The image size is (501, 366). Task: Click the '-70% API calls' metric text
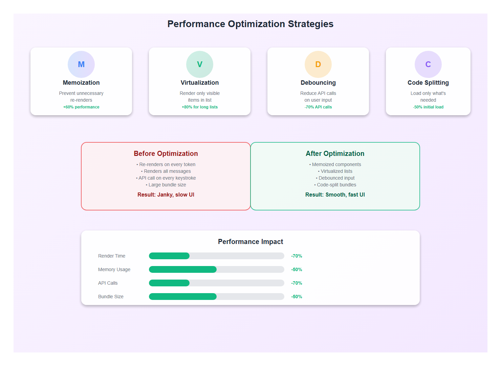[318, 107]
